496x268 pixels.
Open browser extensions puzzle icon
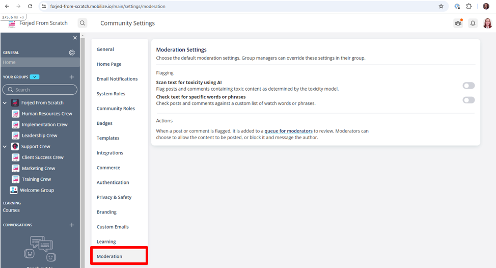click(469, 6)
